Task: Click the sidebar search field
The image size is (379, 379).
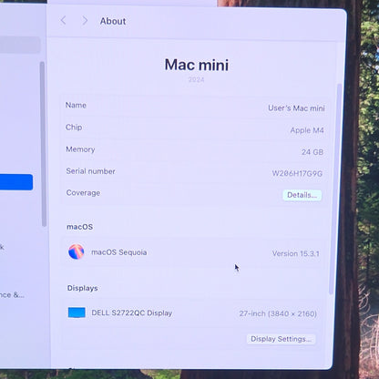Action: [x=20, y=45]
